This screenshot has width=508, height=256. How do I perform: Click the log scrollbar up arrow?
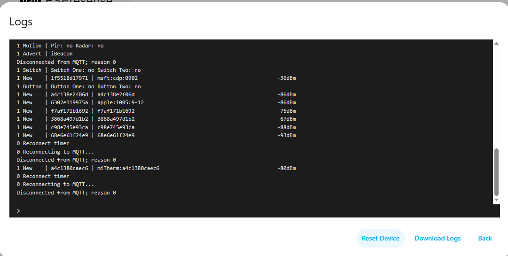(x=496, y=44)
